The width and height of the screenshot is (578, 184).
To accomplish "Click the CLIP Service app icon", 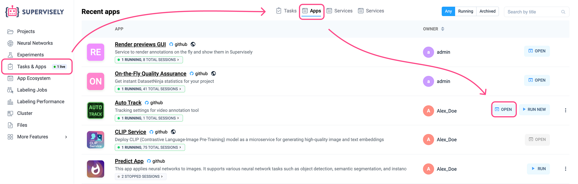I will point(96,140).
